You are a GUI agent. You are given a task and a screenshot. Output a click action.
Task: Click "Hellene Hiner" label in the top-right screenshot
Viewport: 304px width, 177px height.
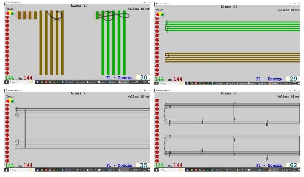coord(288,10)
